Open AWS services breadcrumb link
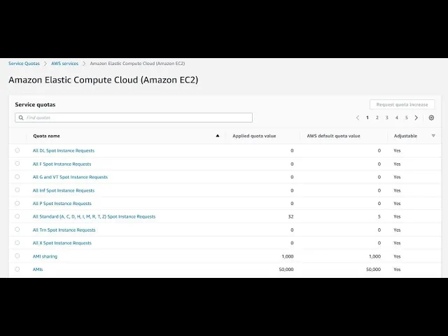This screenshot has height=336, width=448. point(64,64)
